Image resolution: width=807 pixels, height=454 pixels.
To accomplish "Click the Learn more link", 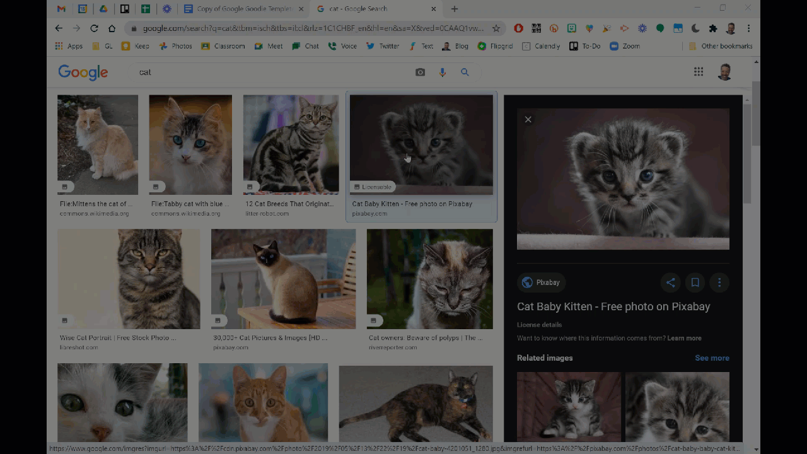I will [684, 339].
